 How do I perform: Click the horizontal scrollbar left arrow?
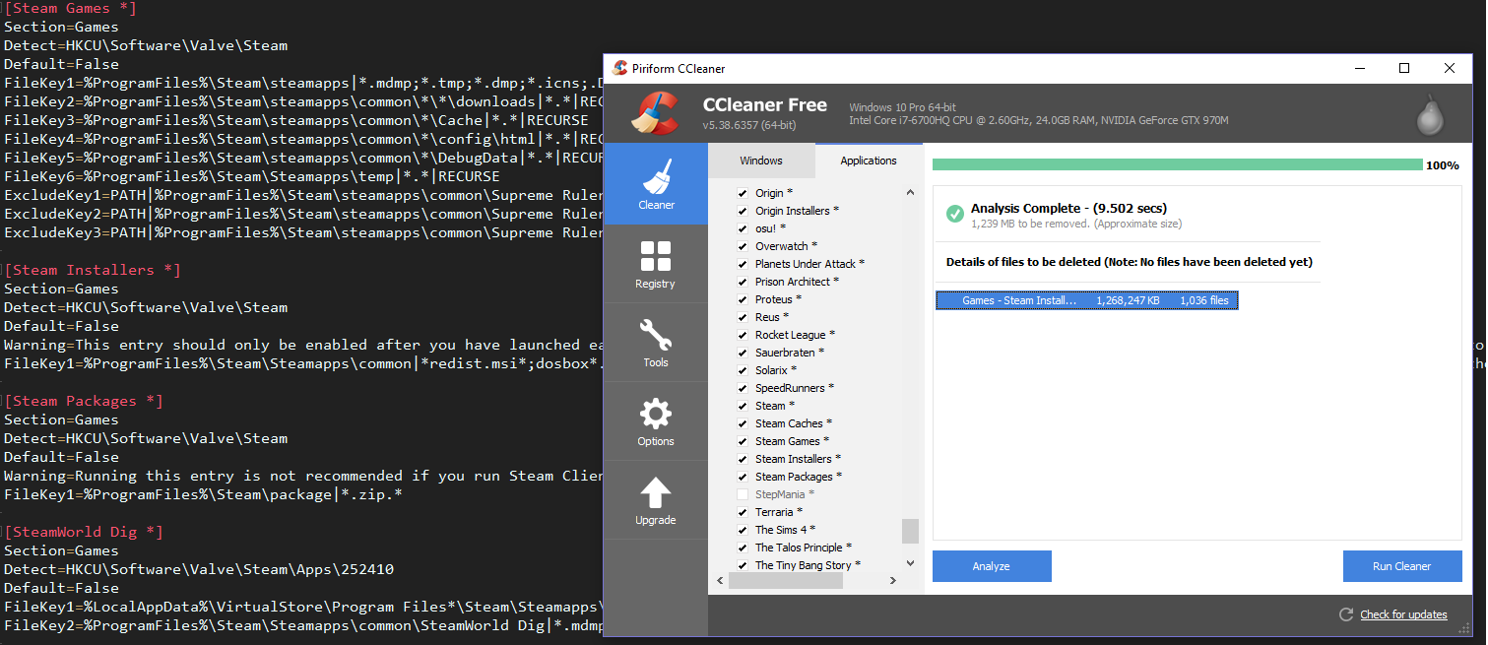click(x=719, y=581)
